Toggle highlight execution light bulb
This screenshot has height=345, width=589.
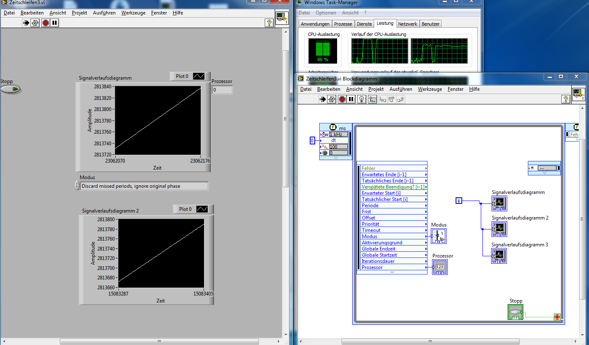[362, 99]
